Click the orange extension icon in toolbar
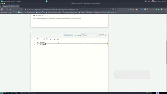The width and height of the screenshot is (167, 94). coord(153,9)
